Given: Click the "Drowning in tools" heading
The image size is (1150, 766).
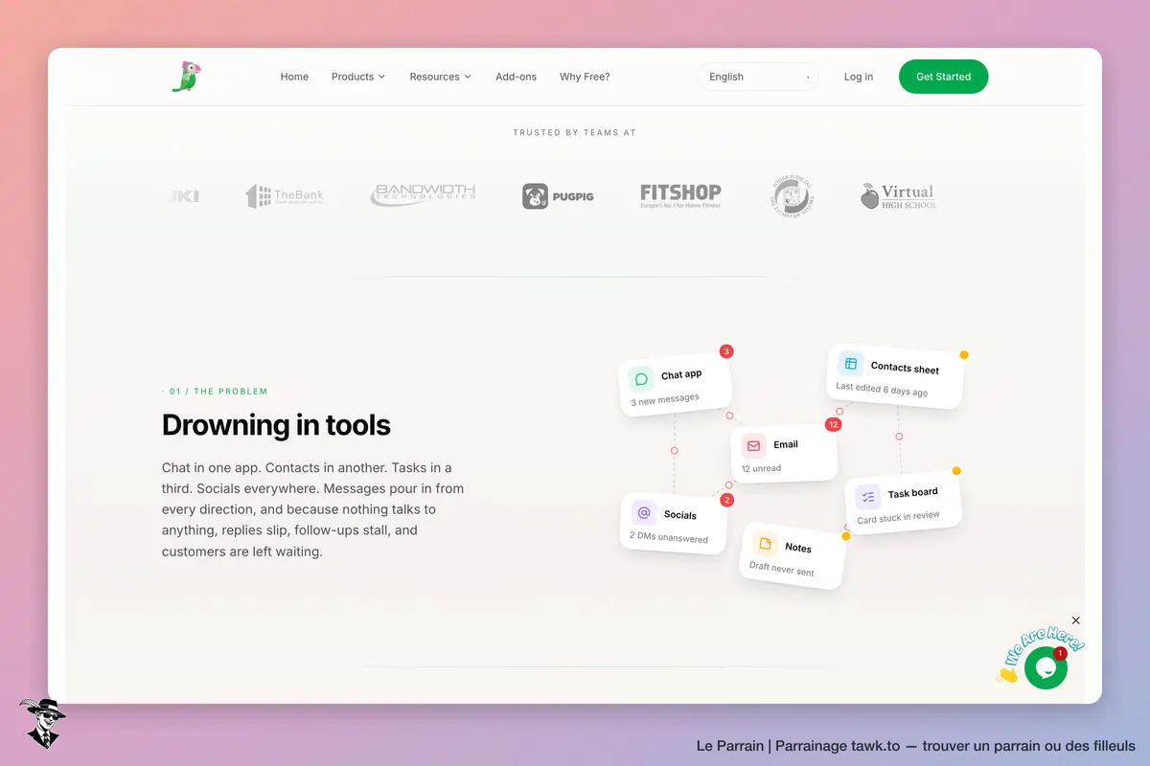Looking at the screenshot, I should (276, 424).
